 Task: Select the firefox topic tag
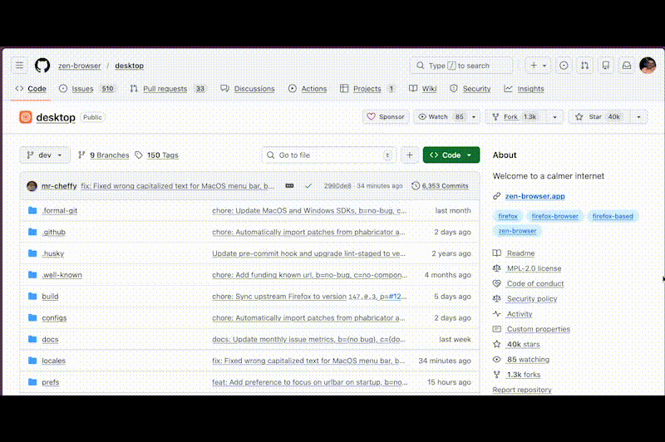point(508,216)
